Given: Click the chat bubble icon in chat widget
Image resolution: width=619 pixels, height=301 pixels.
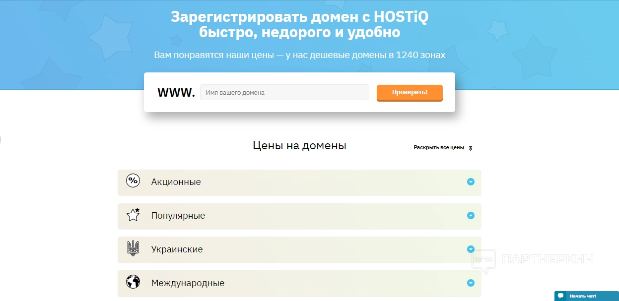Looking at the screenshot, I should [560, 296].
